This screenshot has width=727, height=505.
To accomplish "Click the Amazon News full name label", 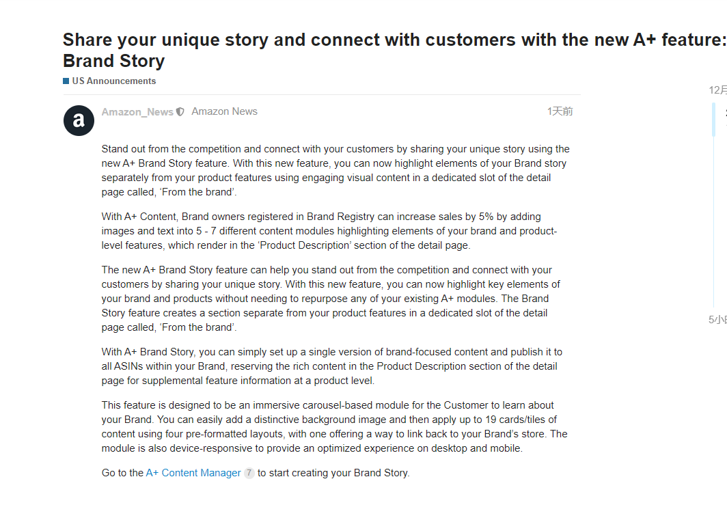I will click(x=224, y=111).
